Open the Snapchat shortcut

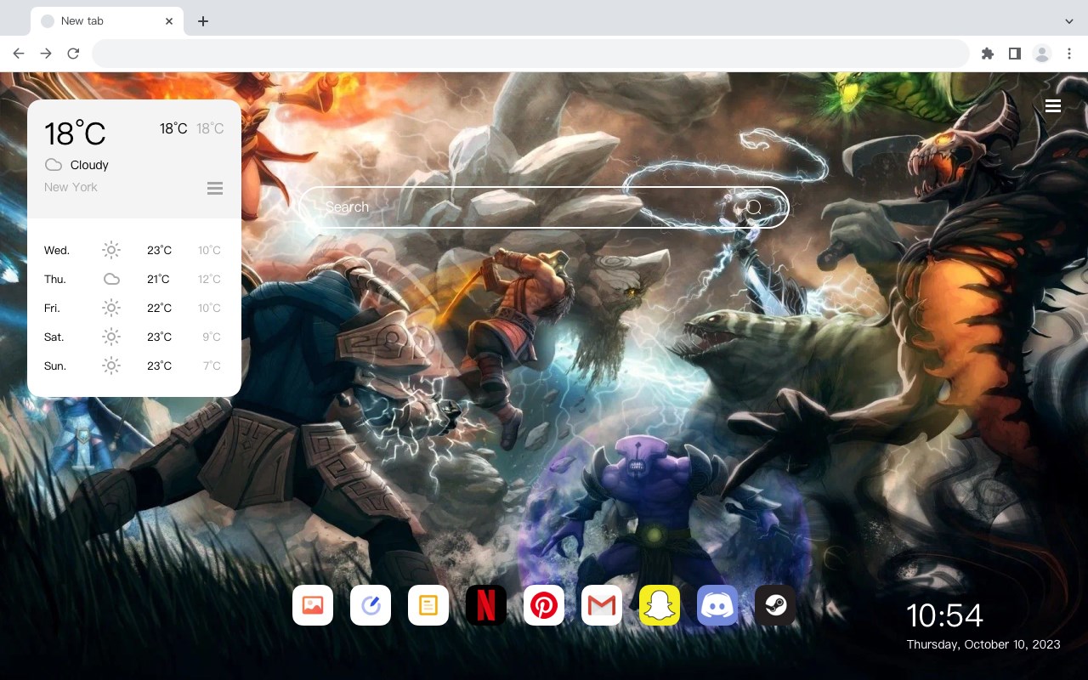(x=660, y=605)
